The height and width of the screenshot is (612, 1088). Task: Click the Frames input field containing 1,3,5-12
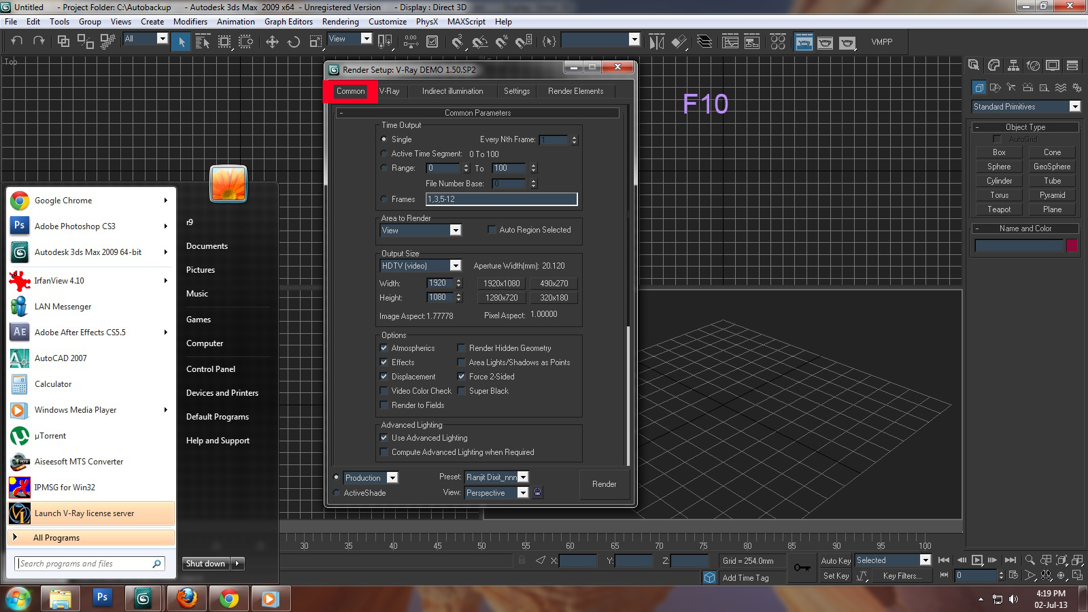(502, 199)
